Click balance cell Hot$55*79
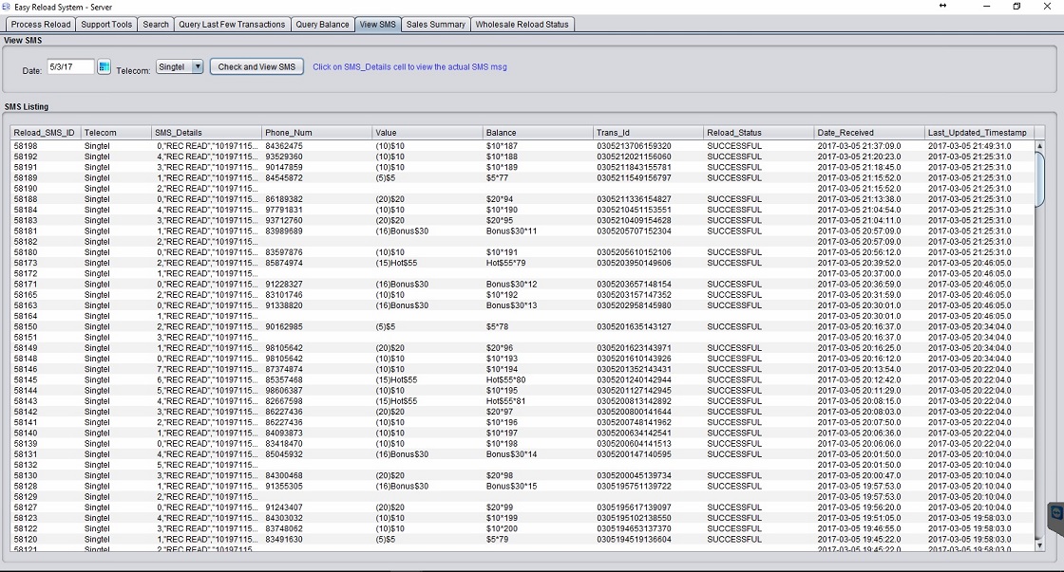The height and width of the screenshot is (572, 1064). [539, 263]
